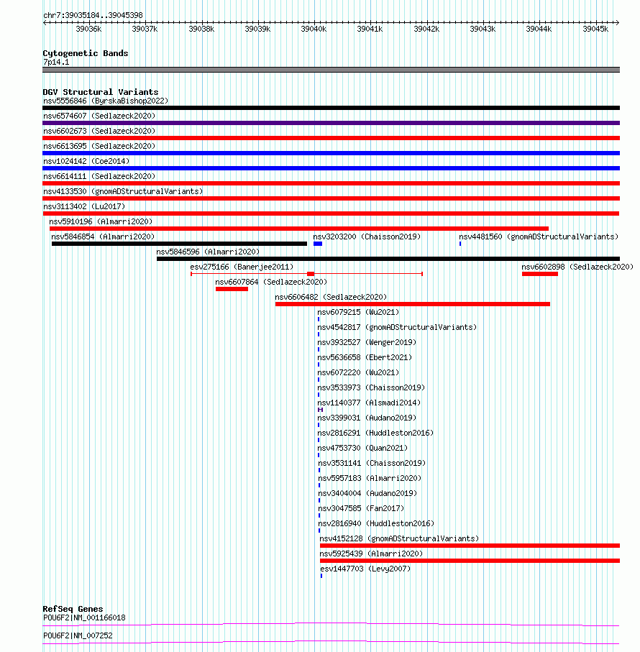640x652 pixels.
Task: Click the blue bar under nsv1024142 (Coe2014)
Action: pos(331,168)
